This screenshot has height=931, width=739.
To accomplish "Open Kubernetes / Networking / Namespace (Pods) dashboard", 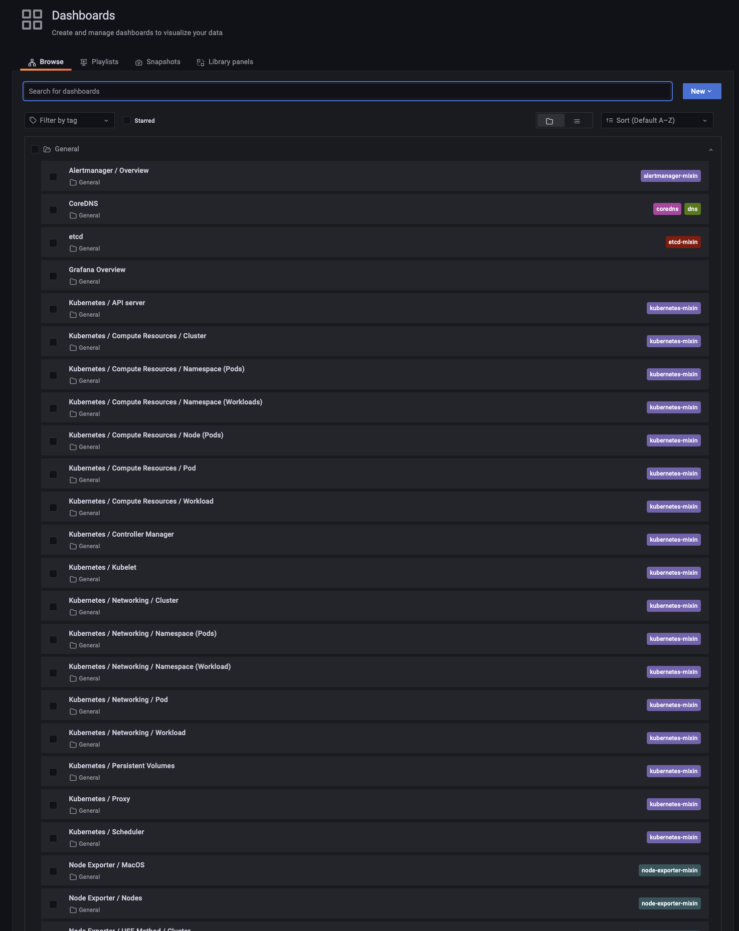I will (x=143, y=633).
